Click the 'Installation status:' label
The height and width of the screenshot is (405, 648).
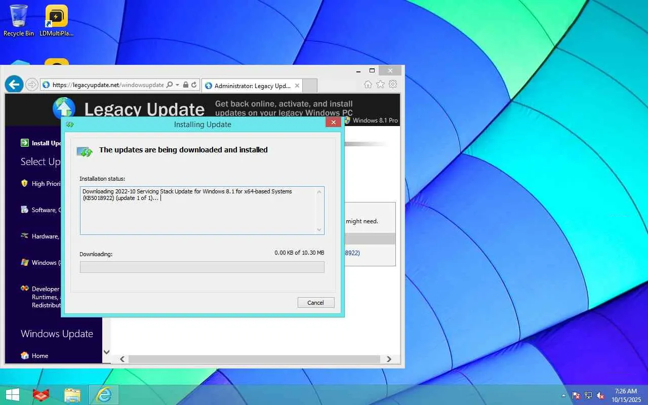102,179
